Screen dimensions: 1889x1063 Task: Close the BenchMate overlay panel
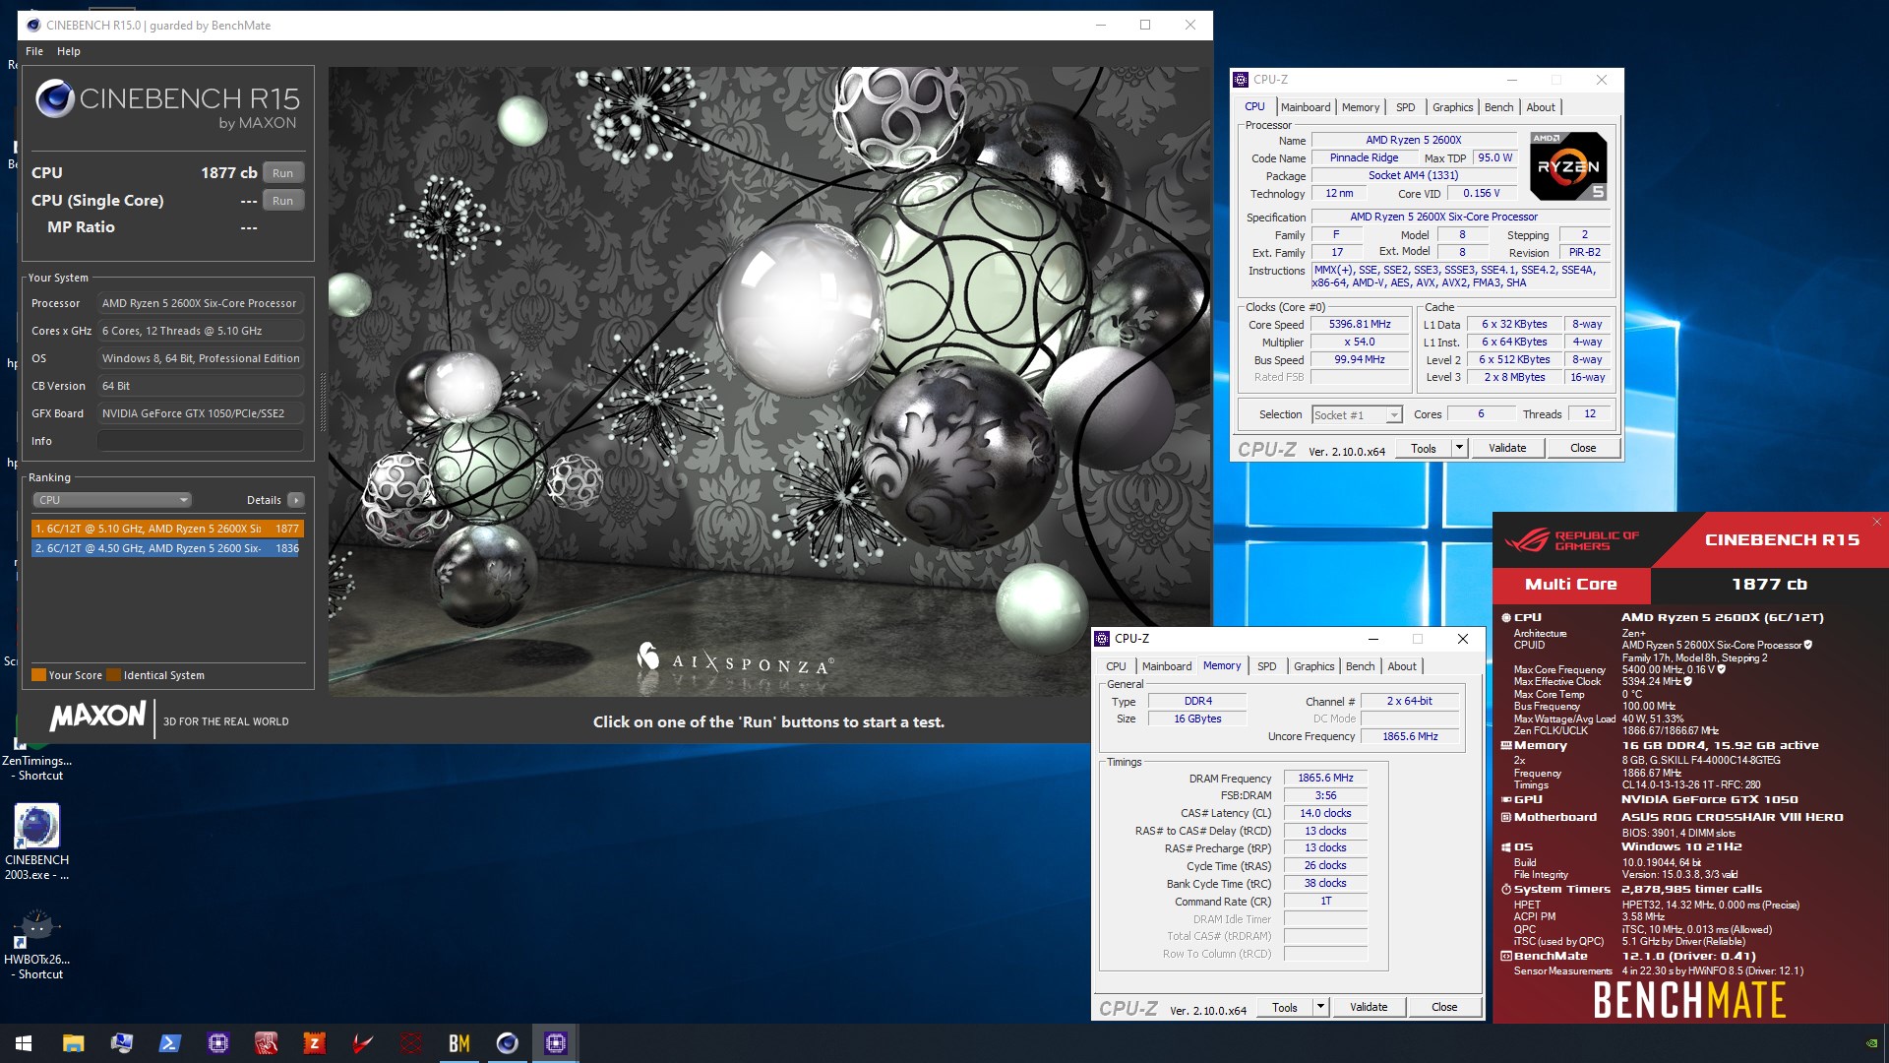[x=1876, y=522]
